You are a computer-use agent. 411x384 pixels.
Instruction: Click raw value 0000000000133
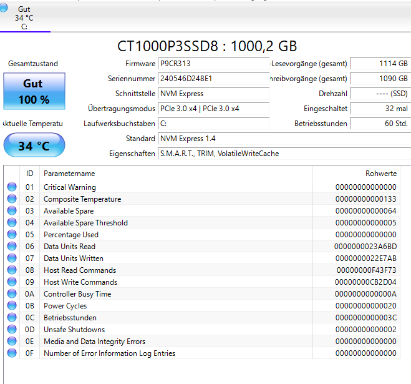365,199
